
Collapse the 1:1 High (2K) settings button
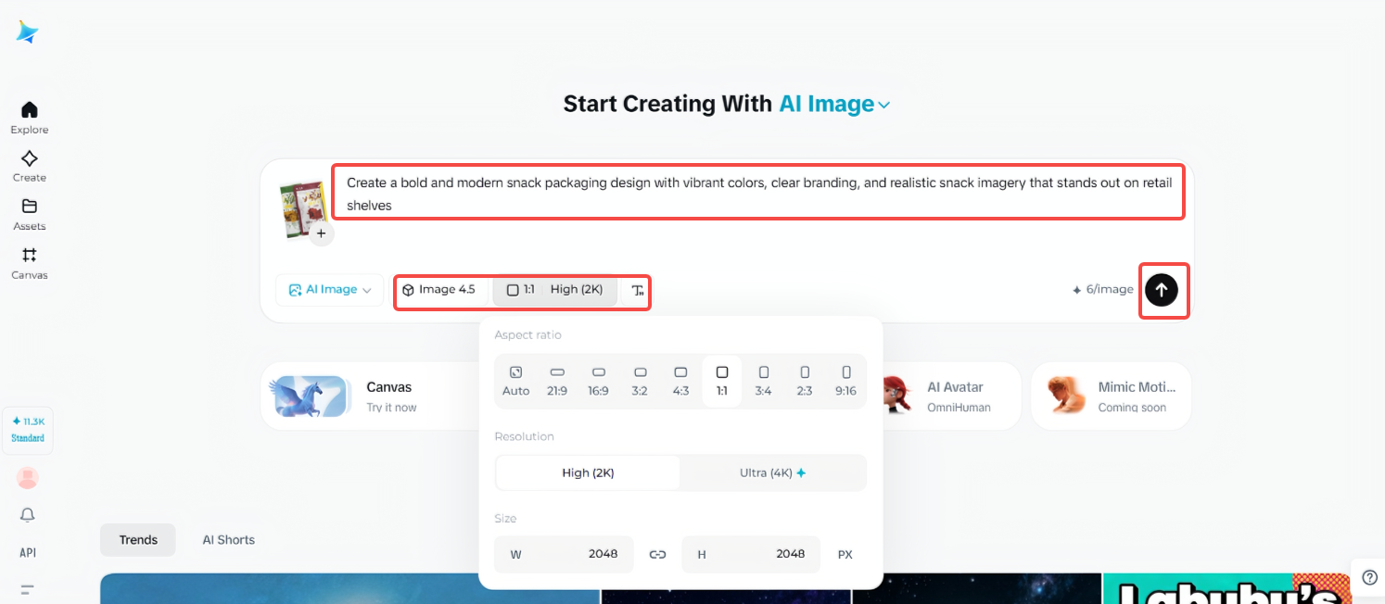pyautogui.click(x=554, y=290)
